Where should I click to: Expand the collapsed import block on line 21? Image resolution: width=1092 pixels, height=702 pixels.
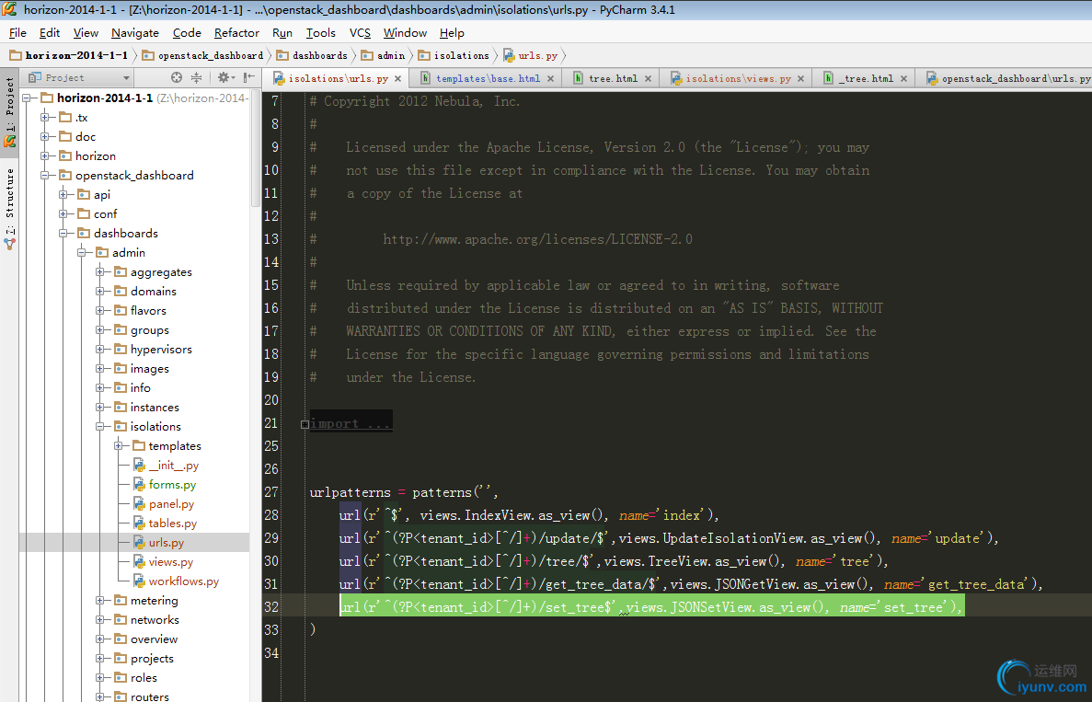(305, 423)
